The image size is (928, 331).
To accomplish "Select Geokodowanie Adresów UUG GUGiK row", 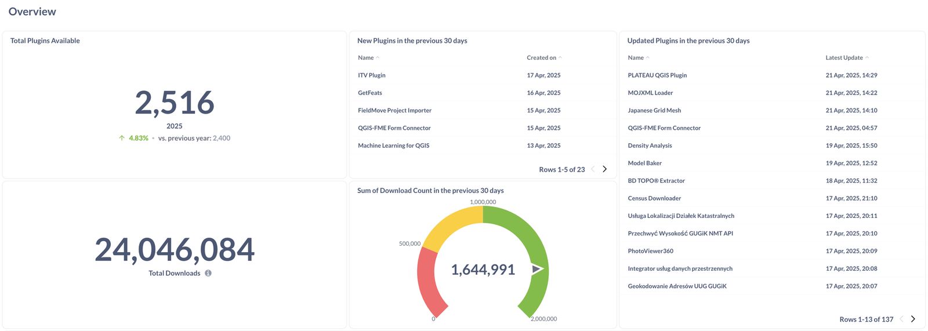I will (x=772, y=286).
